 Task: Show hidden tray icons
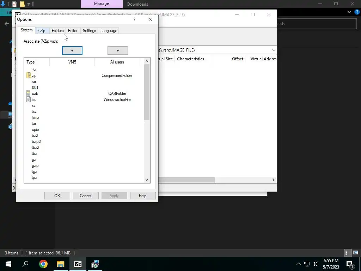tap(298, 264)
